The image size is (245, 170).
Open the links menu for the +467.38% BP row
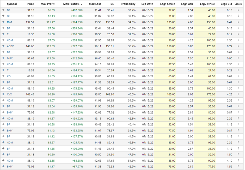tap(238, 10)
